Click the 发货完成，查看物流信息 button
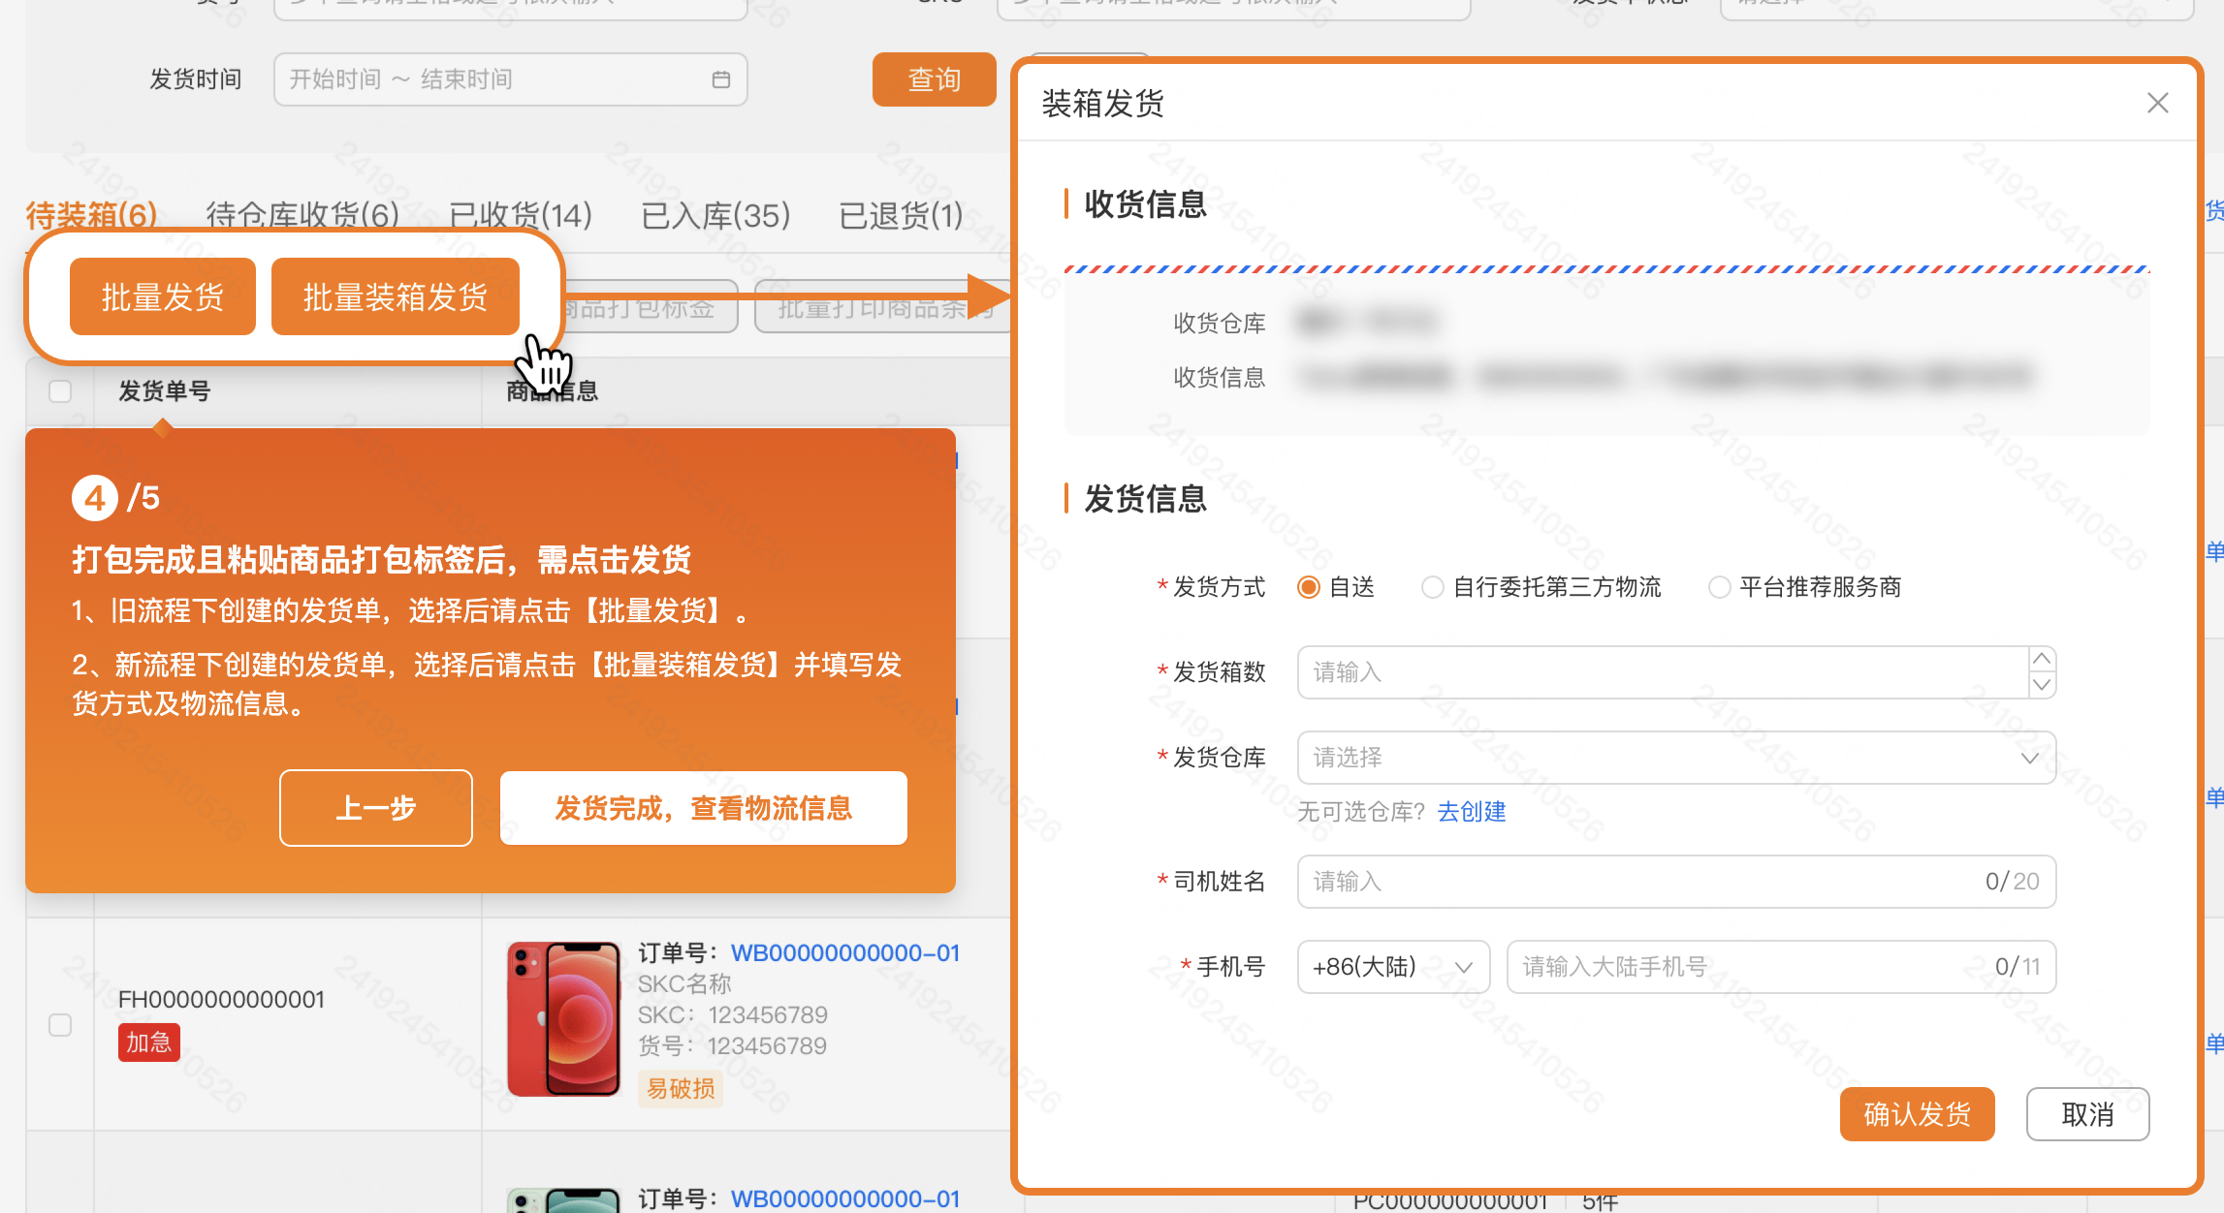 click(706, 810)
